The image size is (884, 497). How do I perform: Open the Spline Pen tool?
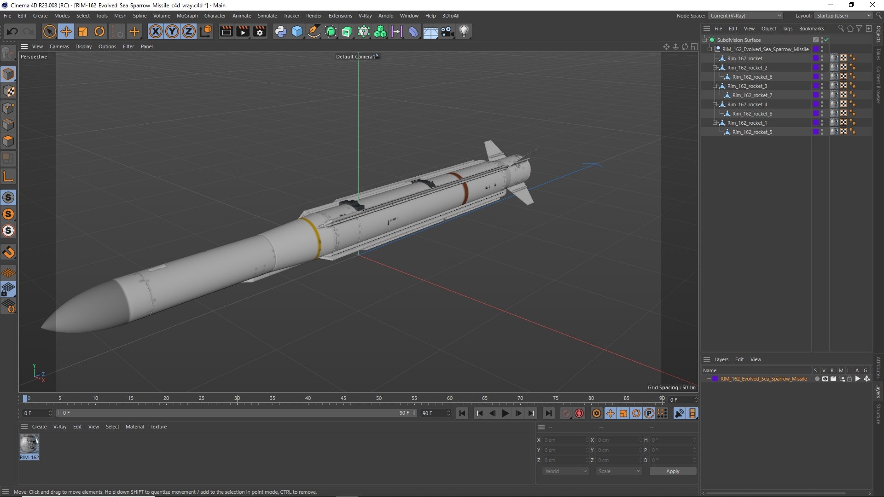tap(314, 31)
